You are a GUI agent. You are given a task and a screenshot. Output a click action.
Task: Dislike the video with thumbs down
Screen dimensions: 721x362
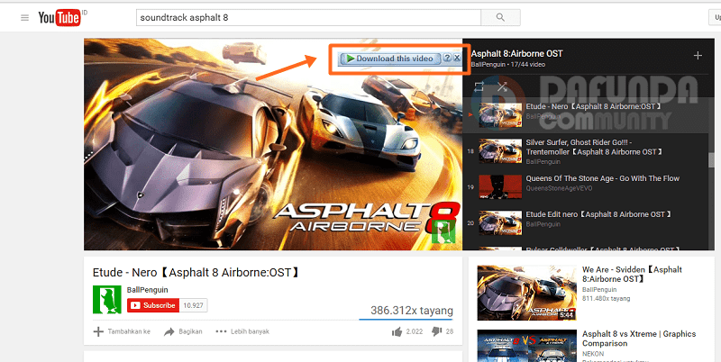(x=436, y=331)
